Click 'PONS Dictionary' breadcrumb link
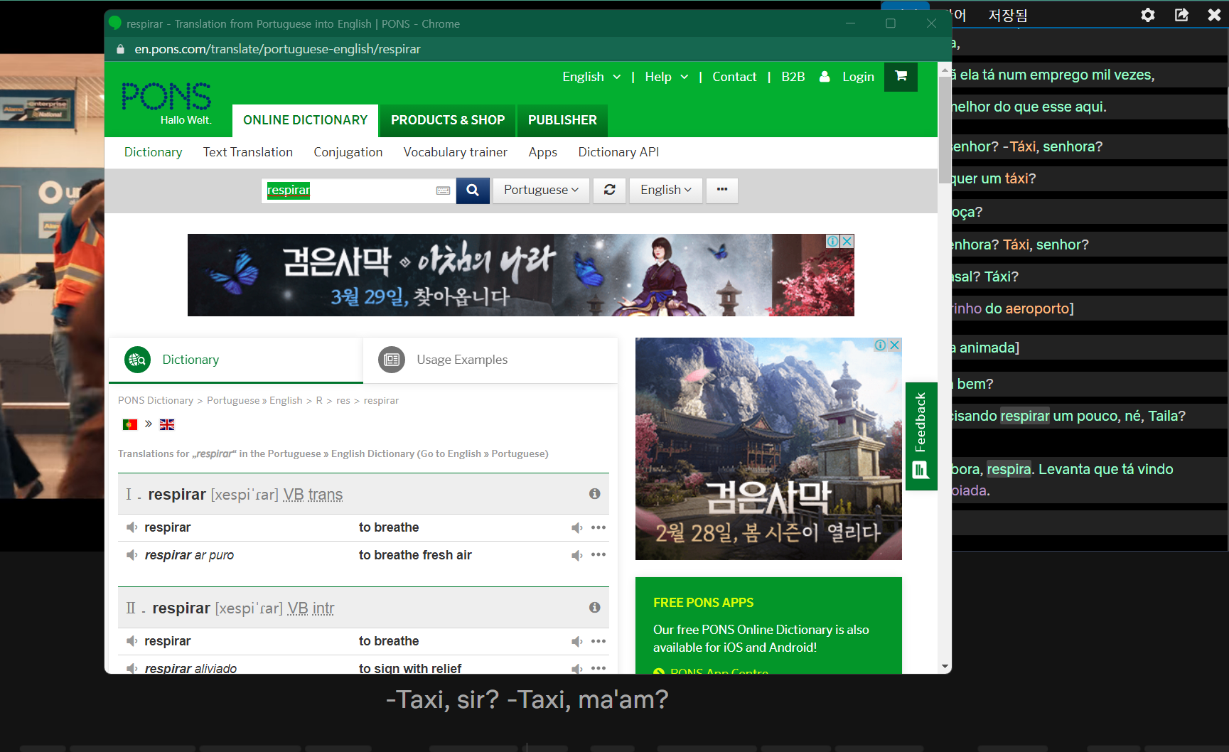Viewport: 1229px width, 752px height. click(x=156, y=401)
